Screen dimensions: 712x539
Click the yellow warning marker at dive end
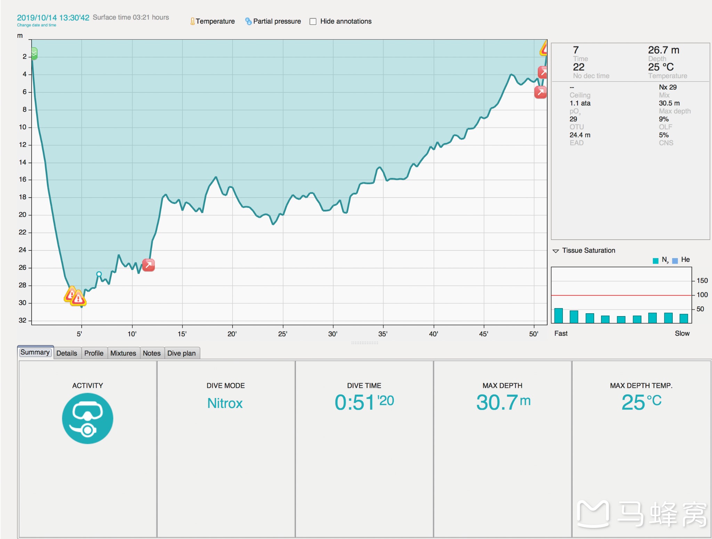[544, 49]
